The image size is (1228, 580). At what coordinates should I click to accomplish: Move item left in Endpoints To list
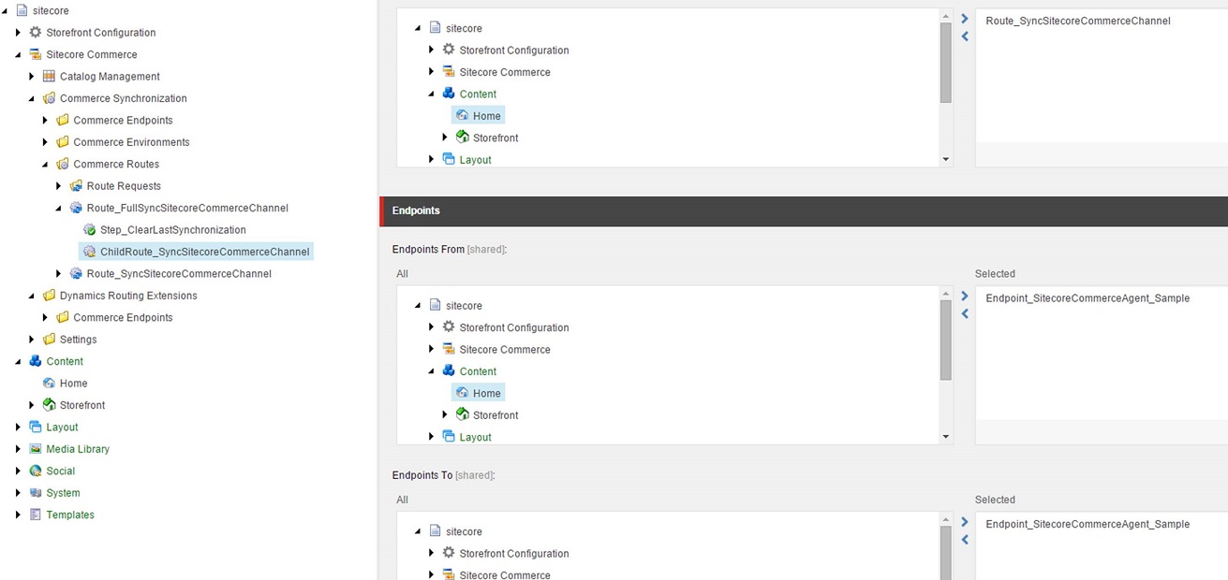pyautogui.click(x=965, y=540)
